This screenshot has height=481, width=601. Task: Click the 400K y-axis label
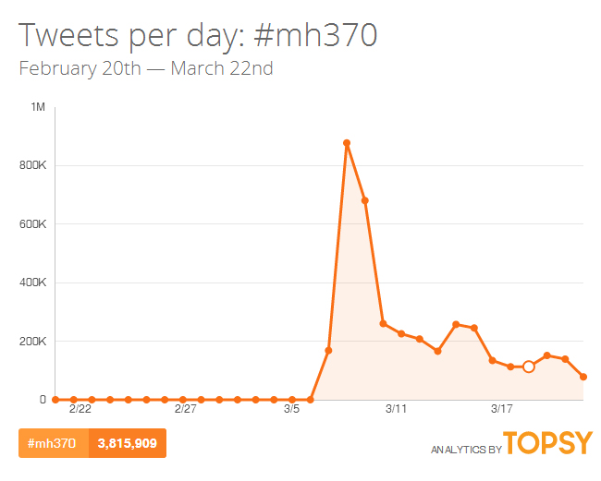(32, 283)
